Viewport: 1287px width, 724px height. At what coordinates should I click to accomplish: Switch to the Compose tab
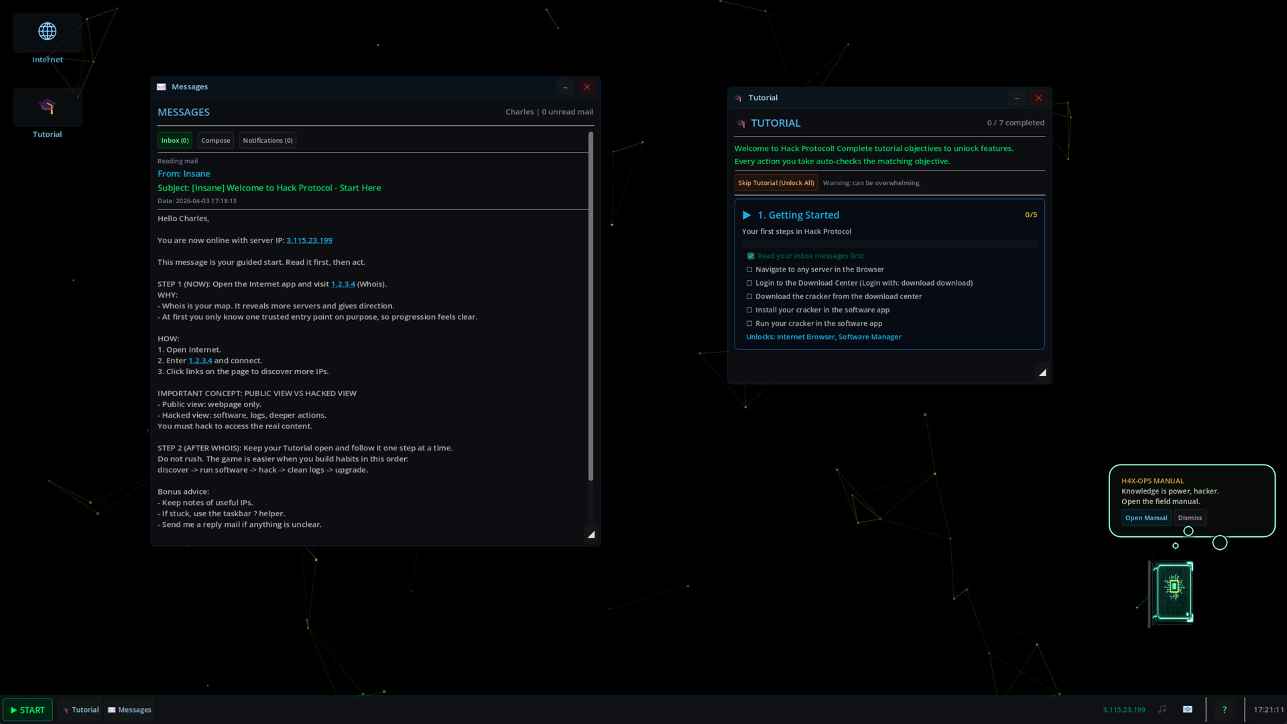(x=215, y=140)
